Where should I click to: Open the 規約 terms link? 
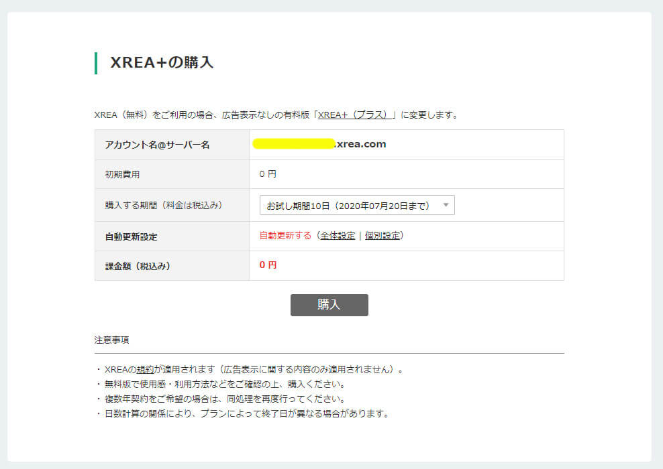(x=145, y=369)
